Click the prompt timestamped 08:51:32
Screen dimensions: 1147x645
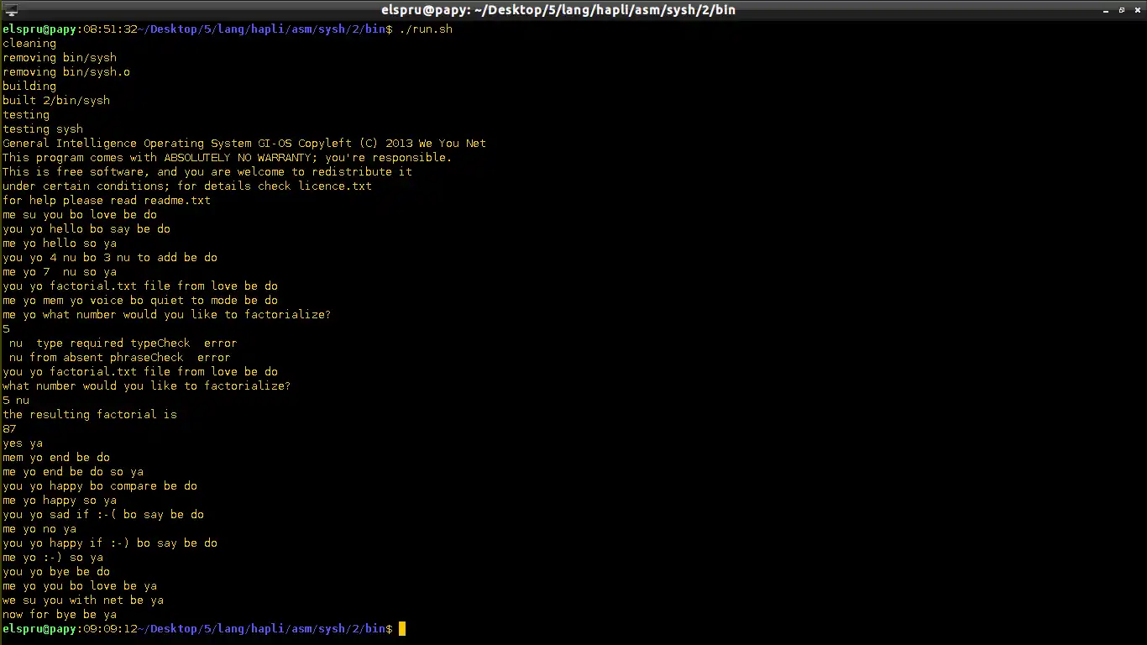pyautogui.click(x=197, y=29)
